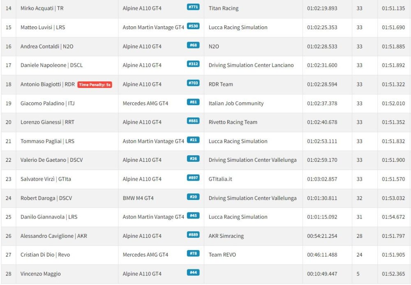The width and height of the screenshot is (411, 285).
Task: Click the #45 car number badge
Action: [193, 216]
